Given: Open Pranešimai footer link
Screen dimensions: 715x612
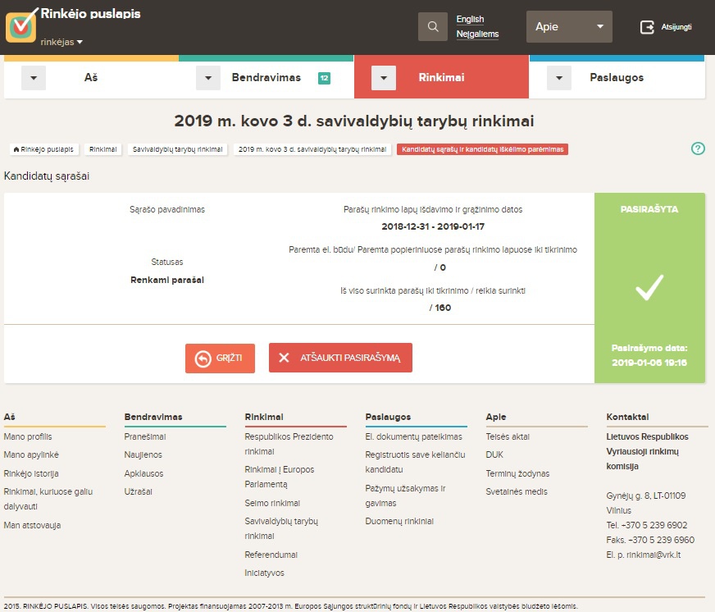Looking at the screenshot, I should pos(145,436).
